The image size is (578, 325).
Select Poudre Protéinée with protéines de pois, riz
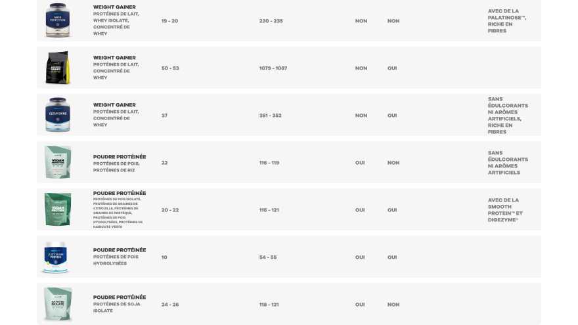[x=120, y=157]
